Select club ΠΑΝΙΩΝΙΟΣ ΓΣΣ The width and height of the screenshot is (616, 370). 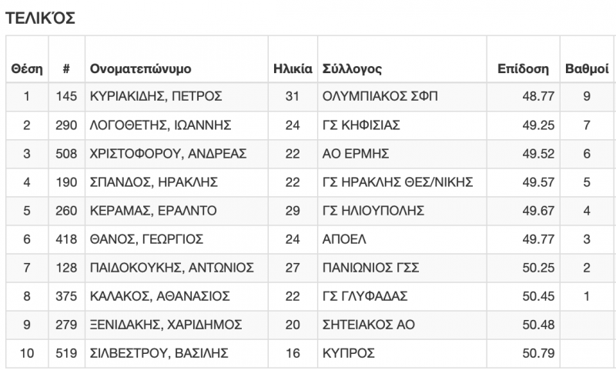(x=370, y=268)
